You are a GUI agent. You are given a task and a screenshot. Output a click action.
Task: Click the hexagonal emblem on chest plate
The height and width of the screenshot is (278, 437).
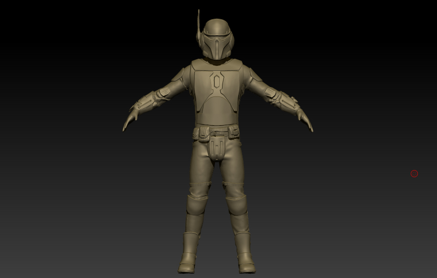point(216,82)
